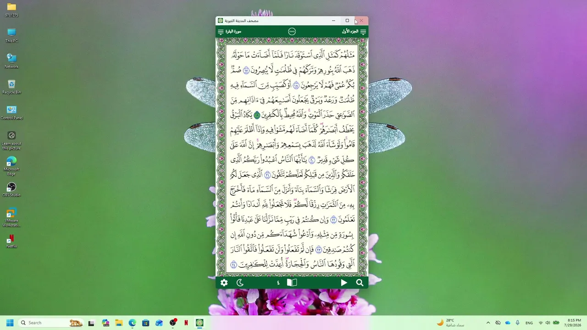Select the سورة البقرة label

pyautogui.click(x=233, y=32)
